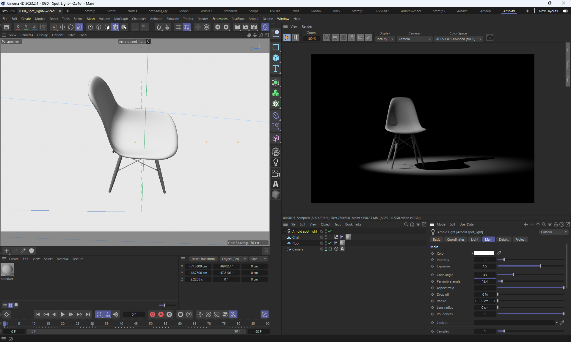
Task: Click the Reset Transform button
Action: [x=203, y=259]
